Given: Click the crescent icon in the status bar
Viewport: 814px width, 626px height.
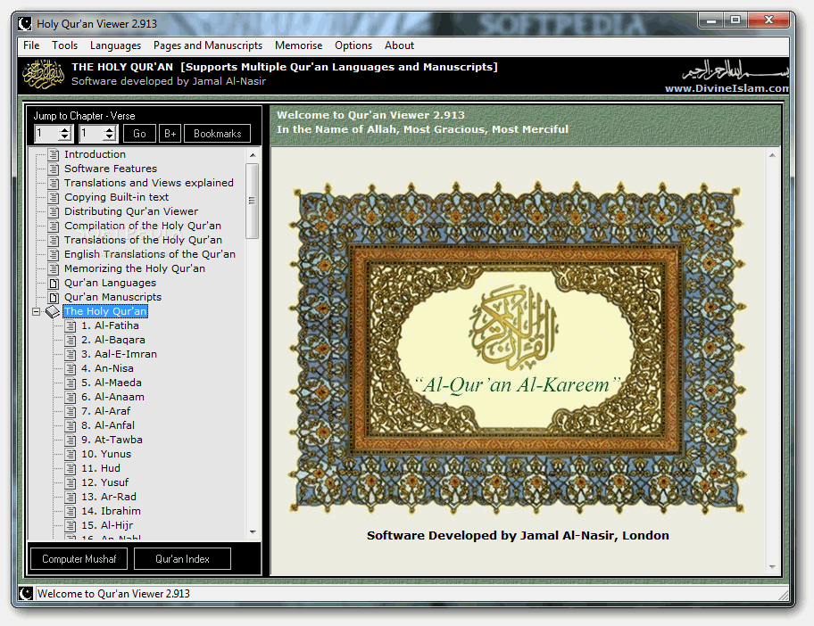Looking at the screenshot, I should (26, 593).
